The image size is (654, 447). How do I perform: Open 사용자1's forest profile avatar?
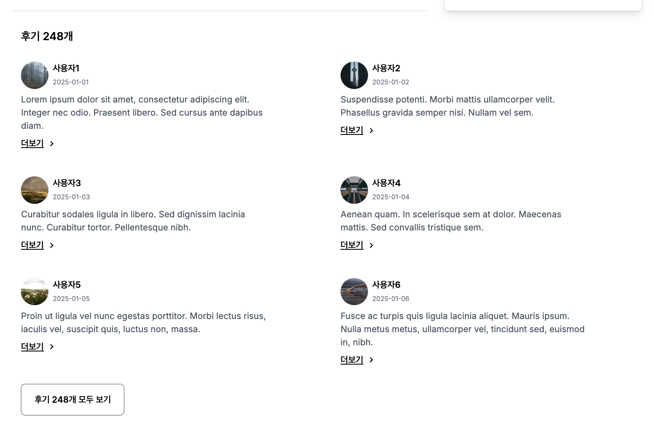[34, 75]
